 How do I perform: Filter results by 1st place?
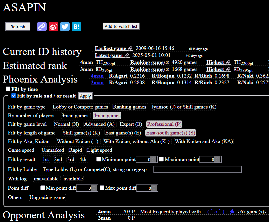point(46,159)
